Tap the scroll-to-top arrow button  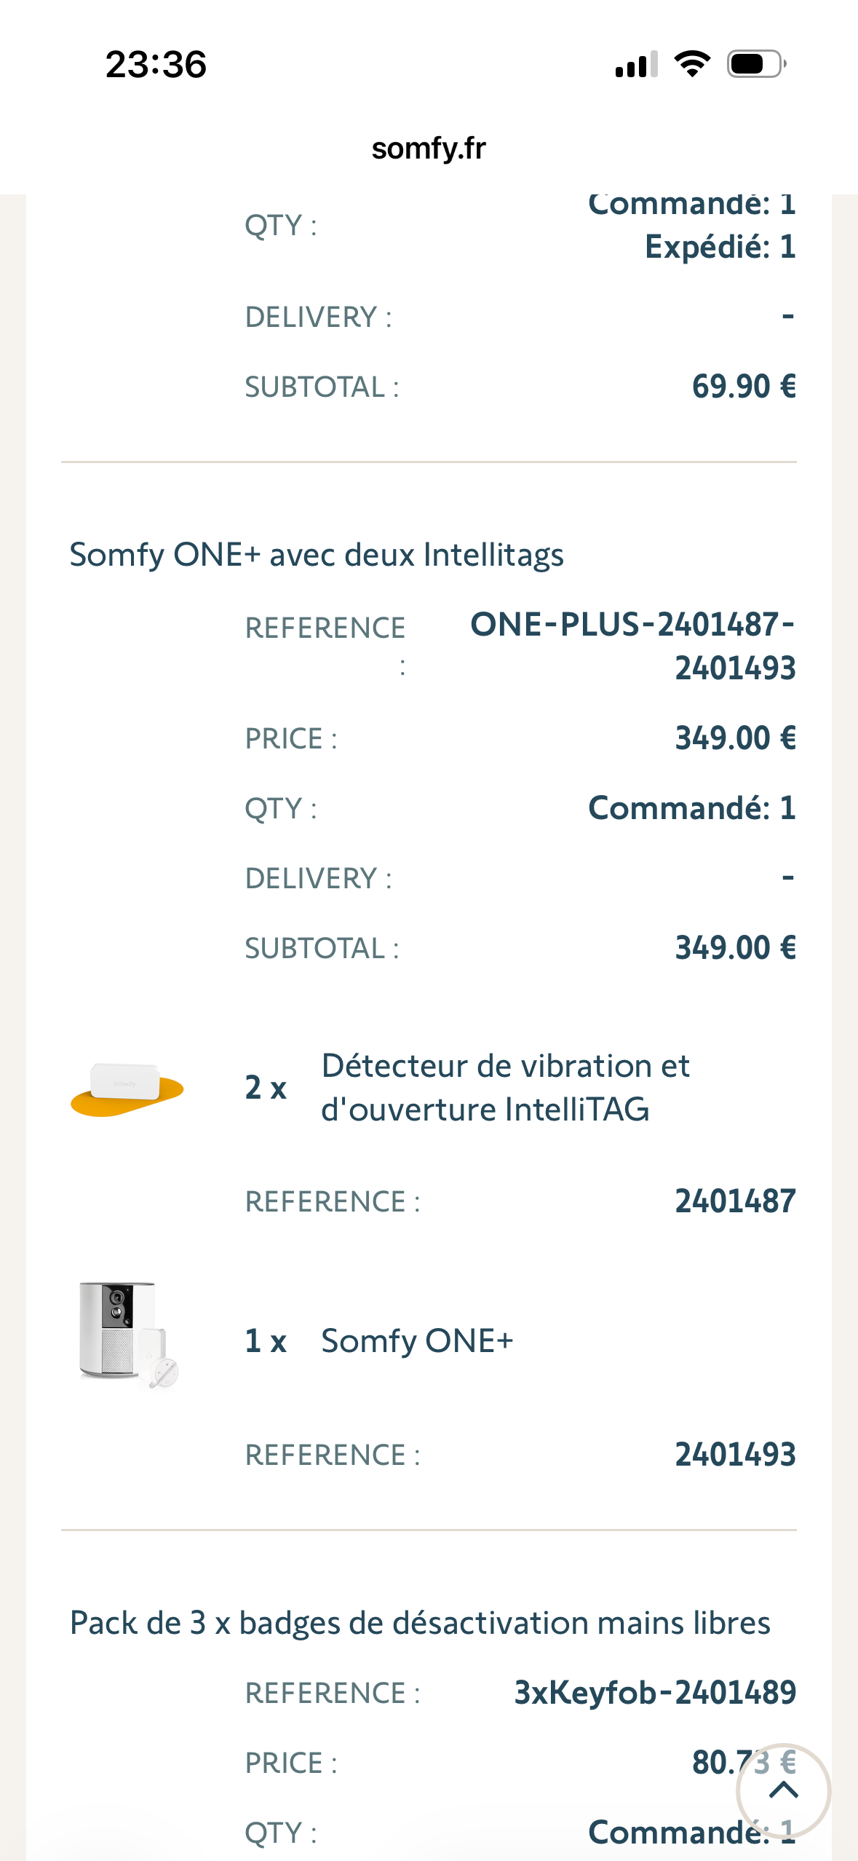click(x=783, y=1790)
